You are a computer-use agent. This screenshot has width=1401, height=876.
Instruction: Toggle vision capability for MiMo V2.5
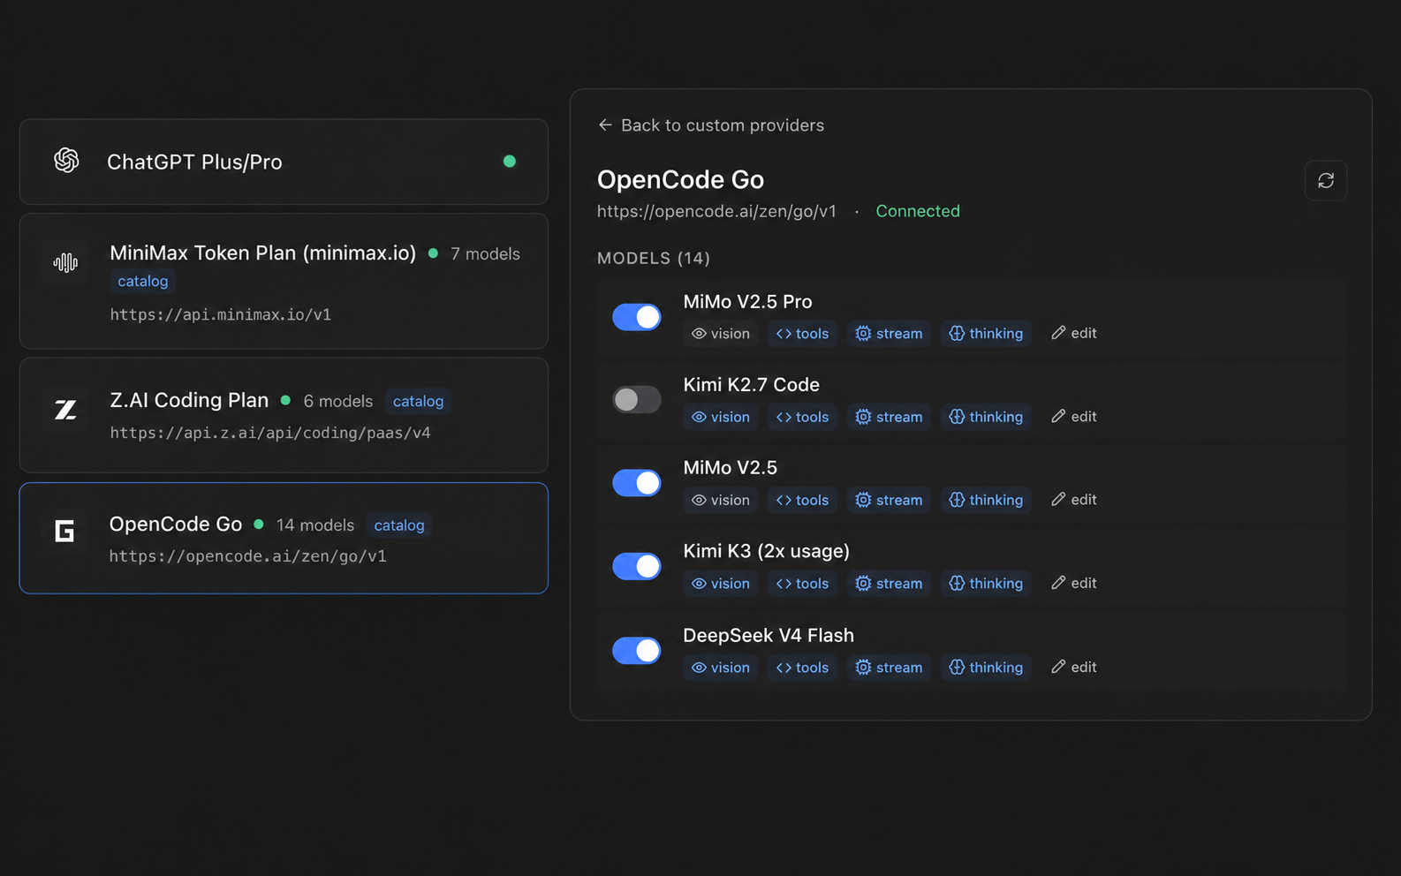tap(720, 500)
